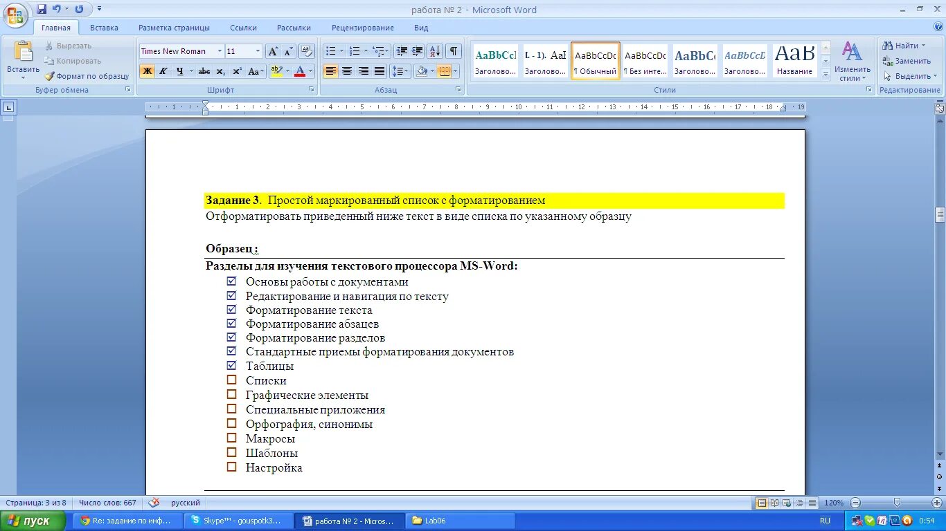Increase font size with Grow Font
946x531 pixels.
(x=273, y=51)
